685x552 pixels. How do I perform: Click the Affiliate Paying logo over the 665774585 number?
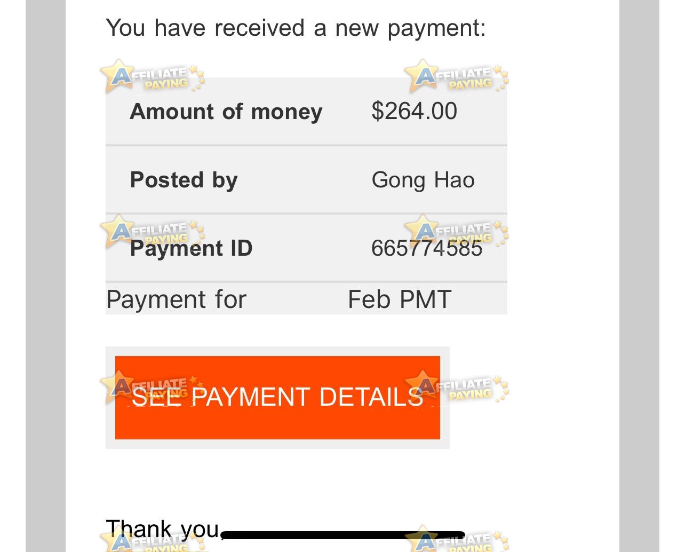tap(456, 232)
